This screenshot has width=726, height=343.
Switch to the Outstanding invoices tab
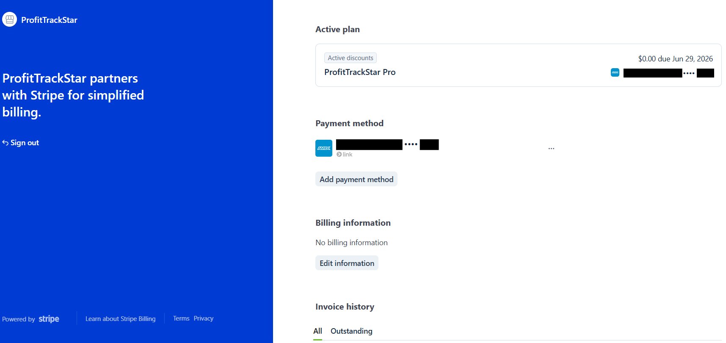pyautogui.click(x=351, y=331)
